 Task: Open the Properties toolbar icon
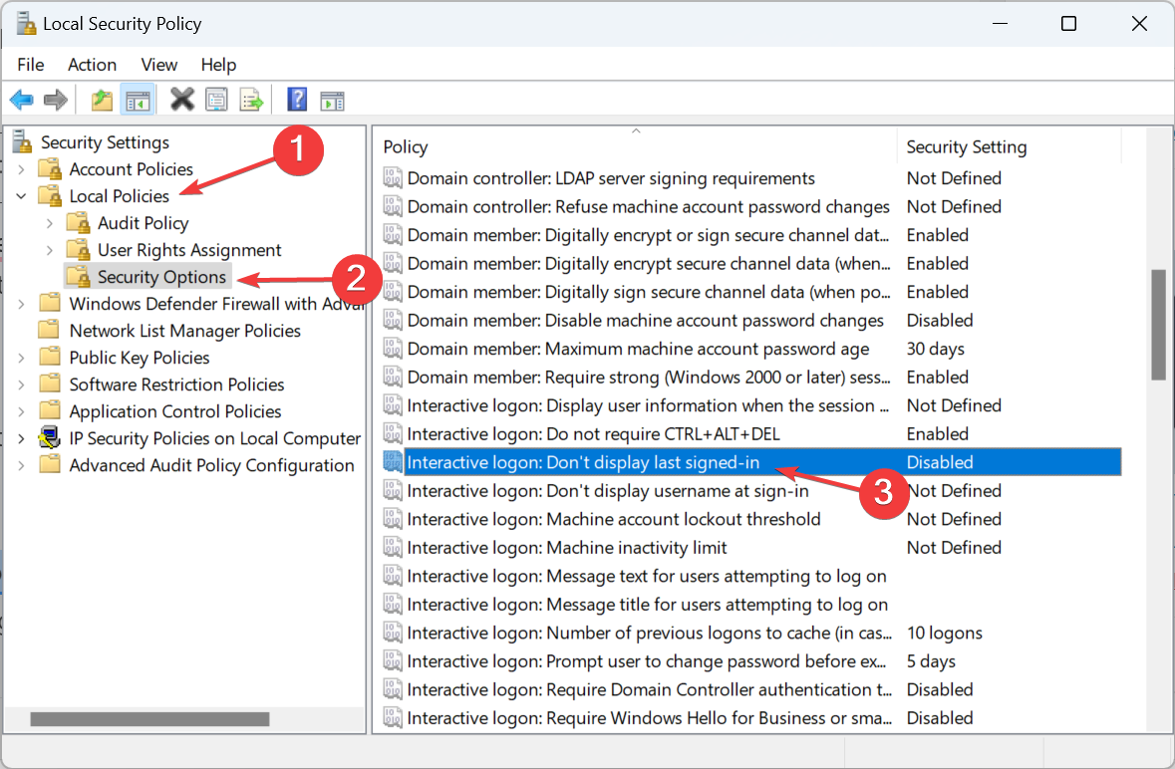[x=216, y=100]
